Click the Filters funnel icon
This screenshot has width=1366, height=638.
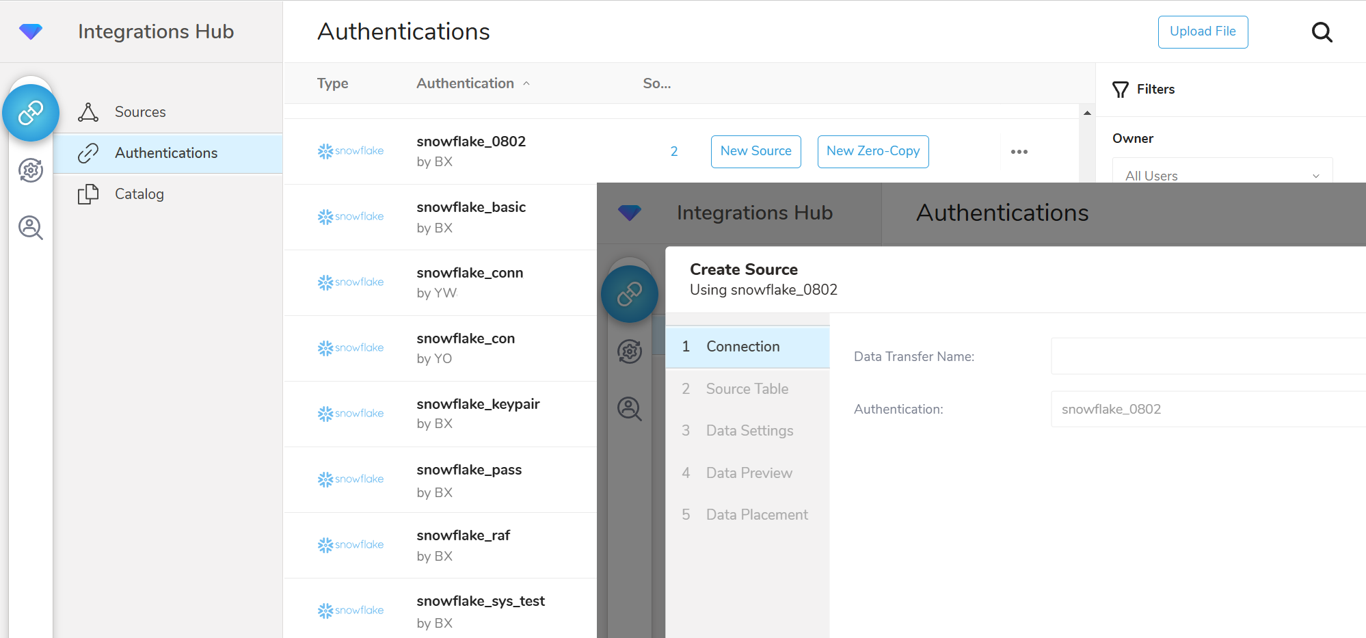coord(1120,90)
